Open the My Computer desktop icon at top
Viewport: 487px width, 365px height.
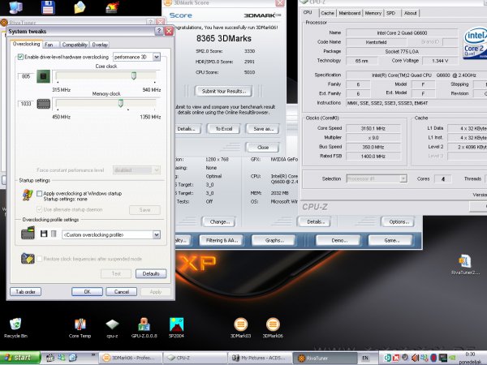tap(15, 7)
